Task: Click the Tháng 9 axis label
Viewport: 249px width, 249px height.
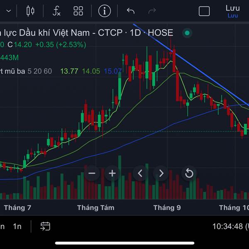Action: [167, 207]
